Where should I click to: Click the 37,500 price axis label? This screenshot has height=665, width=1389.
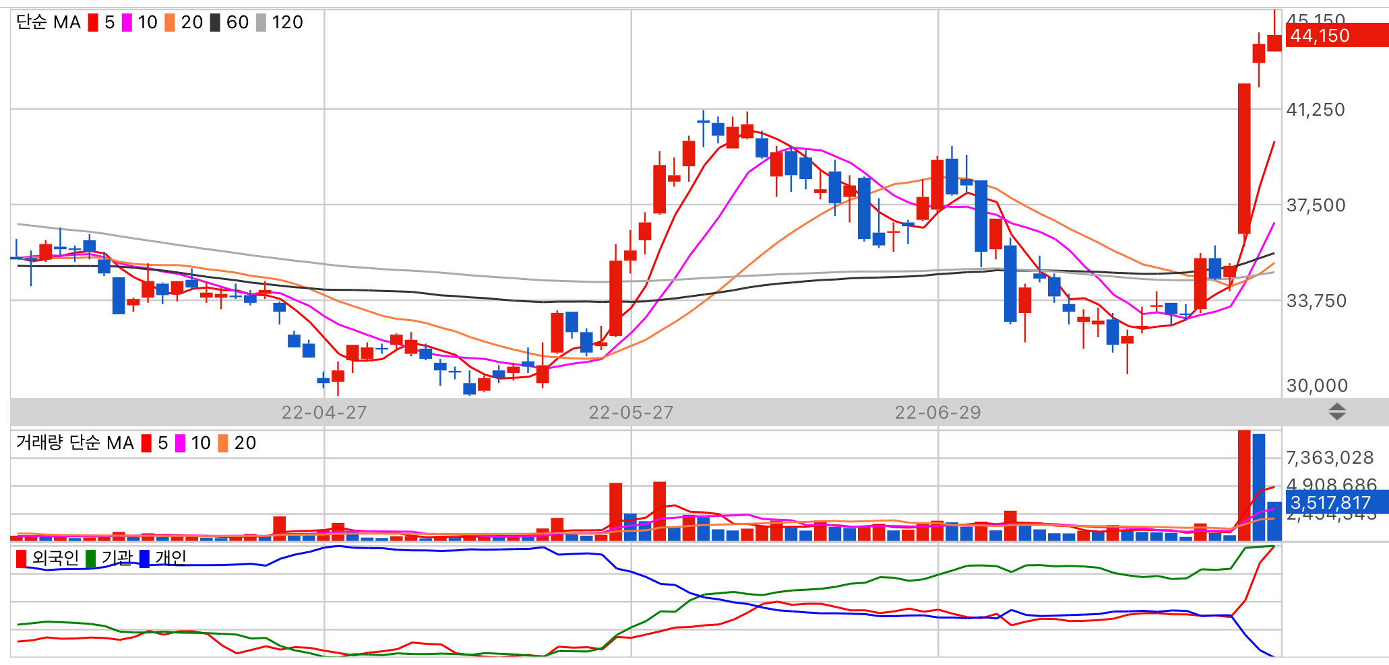[1316, 205]
